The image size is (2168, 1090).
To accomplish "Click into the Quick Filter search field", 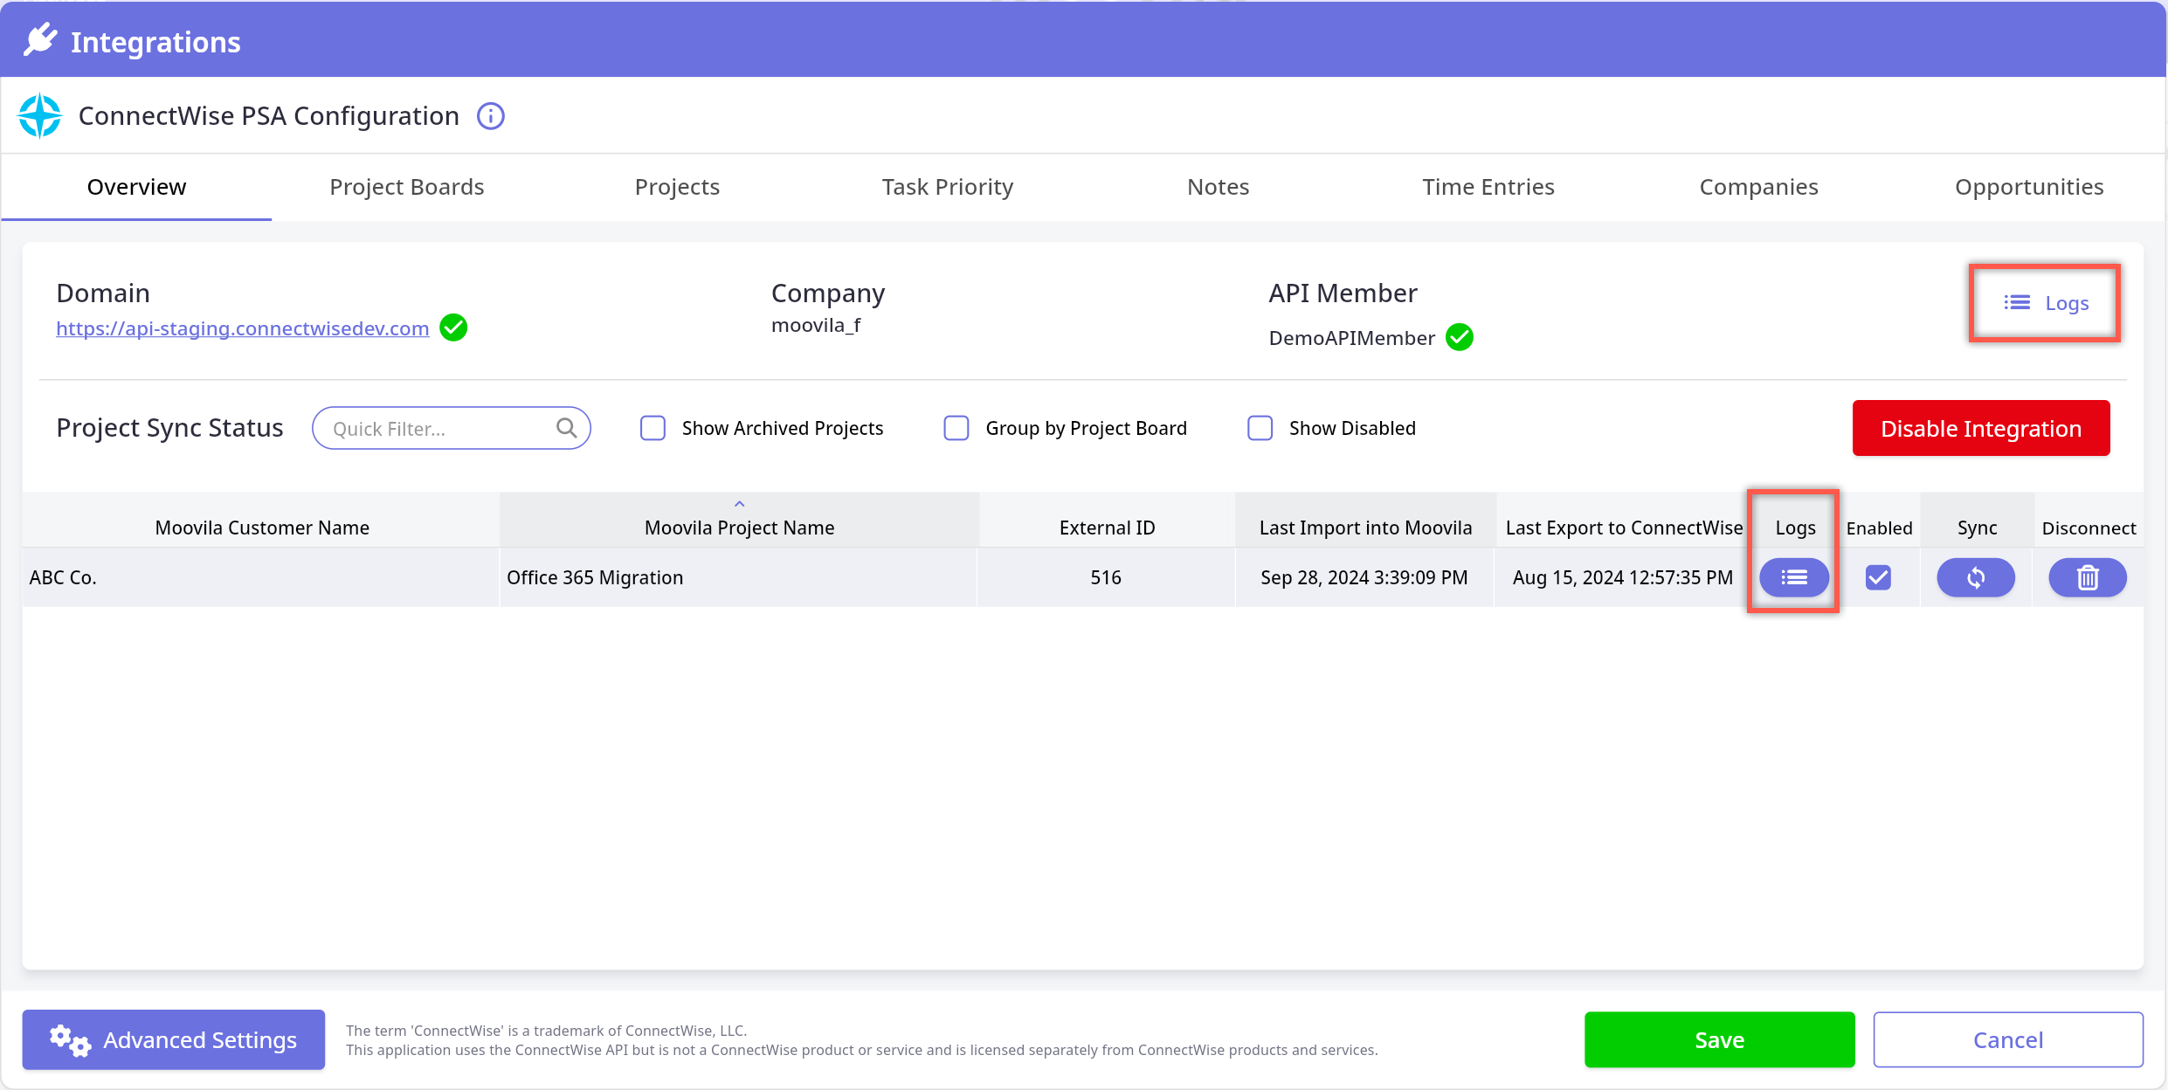I will pyautogui.click(x=437, y=428).
